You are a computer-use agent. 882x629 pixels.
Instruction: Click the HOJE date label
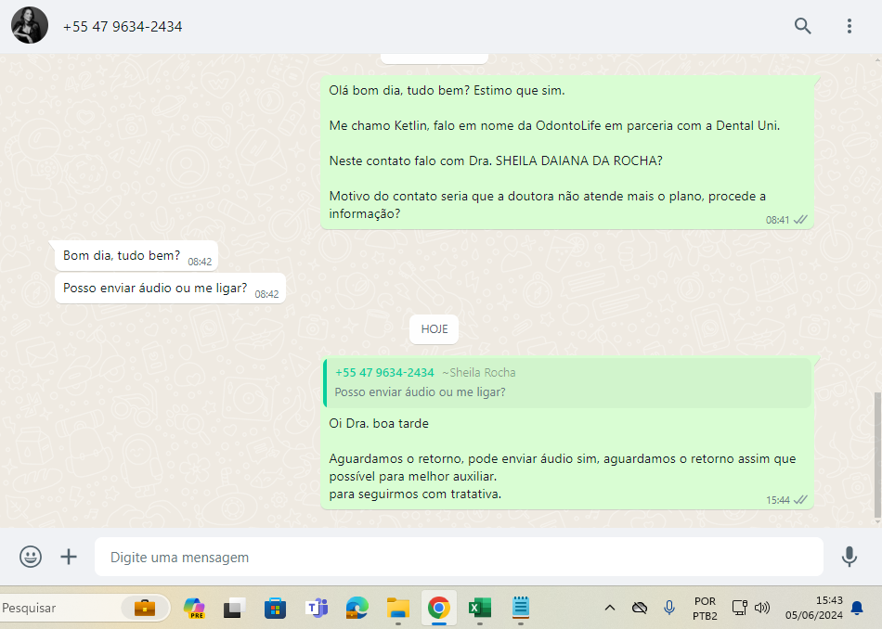coord(434,328)
